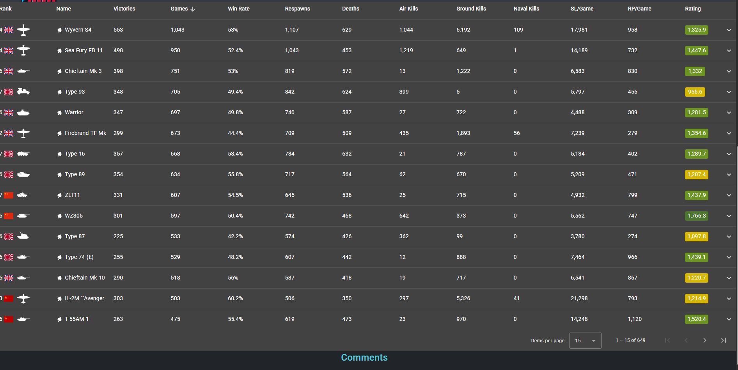Click the Chinese flag in ZLT11 row
Image resolution: width=738 pixels, height=370 pixels.
[x=9, y=195]
